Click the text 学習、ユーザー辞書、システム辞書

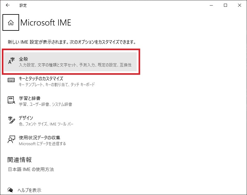45,104
